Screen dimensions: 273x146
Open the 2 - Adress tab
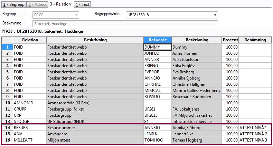[38, 4]
